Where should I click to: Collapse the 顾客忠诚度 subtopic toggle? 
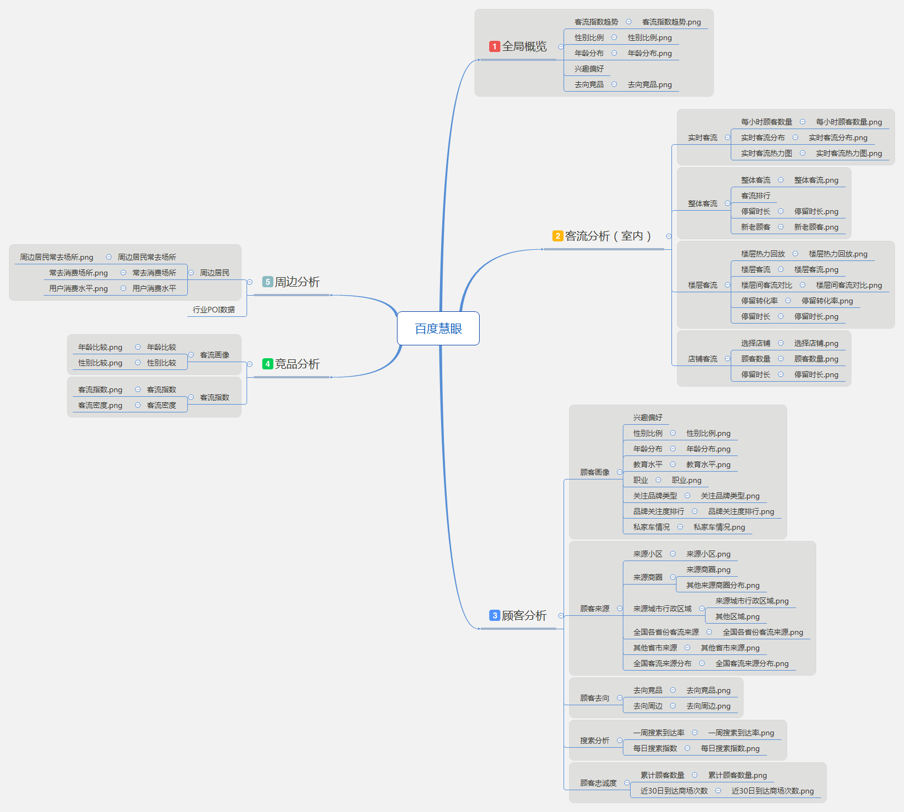pos(627,783)
